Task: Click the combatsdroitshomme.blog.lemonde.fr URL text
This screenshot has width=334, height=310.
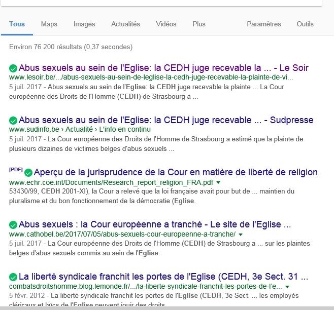Action: click(146, 286)
